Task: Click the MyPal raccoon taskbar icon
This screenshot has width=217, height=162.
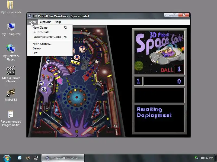Action: point(28,158)
